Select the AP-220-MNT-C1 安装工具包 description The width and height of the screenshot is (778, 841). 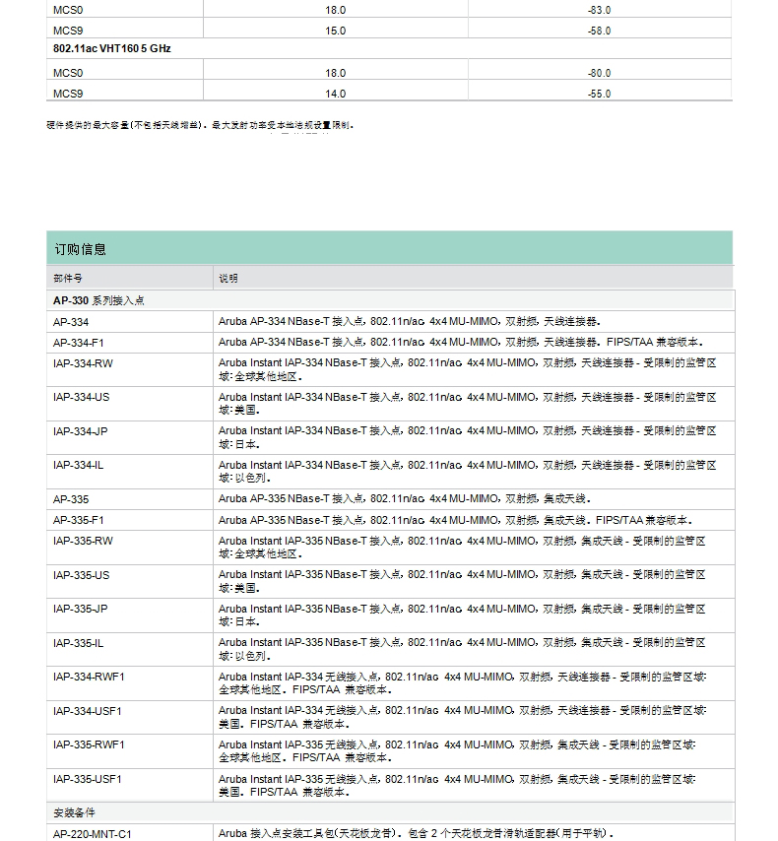[416, 834]
